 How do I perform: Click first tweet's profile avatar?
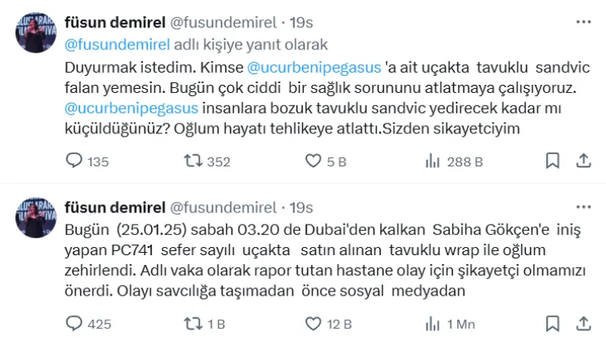click(35, 34)
